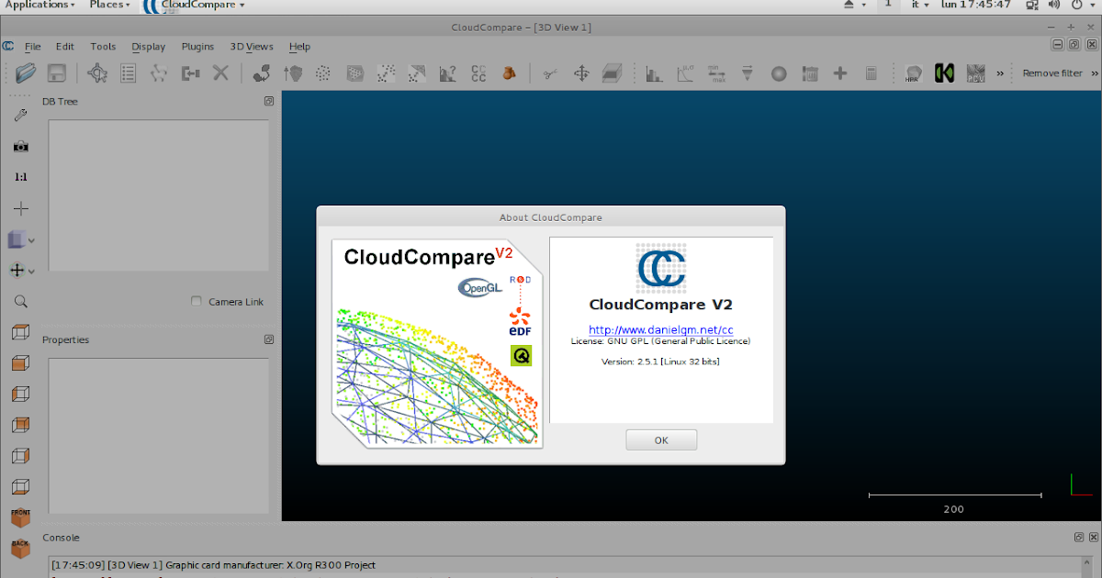
Task: Click the Open file folder icon
Action: pyautogui.click(x=27, y=73)
